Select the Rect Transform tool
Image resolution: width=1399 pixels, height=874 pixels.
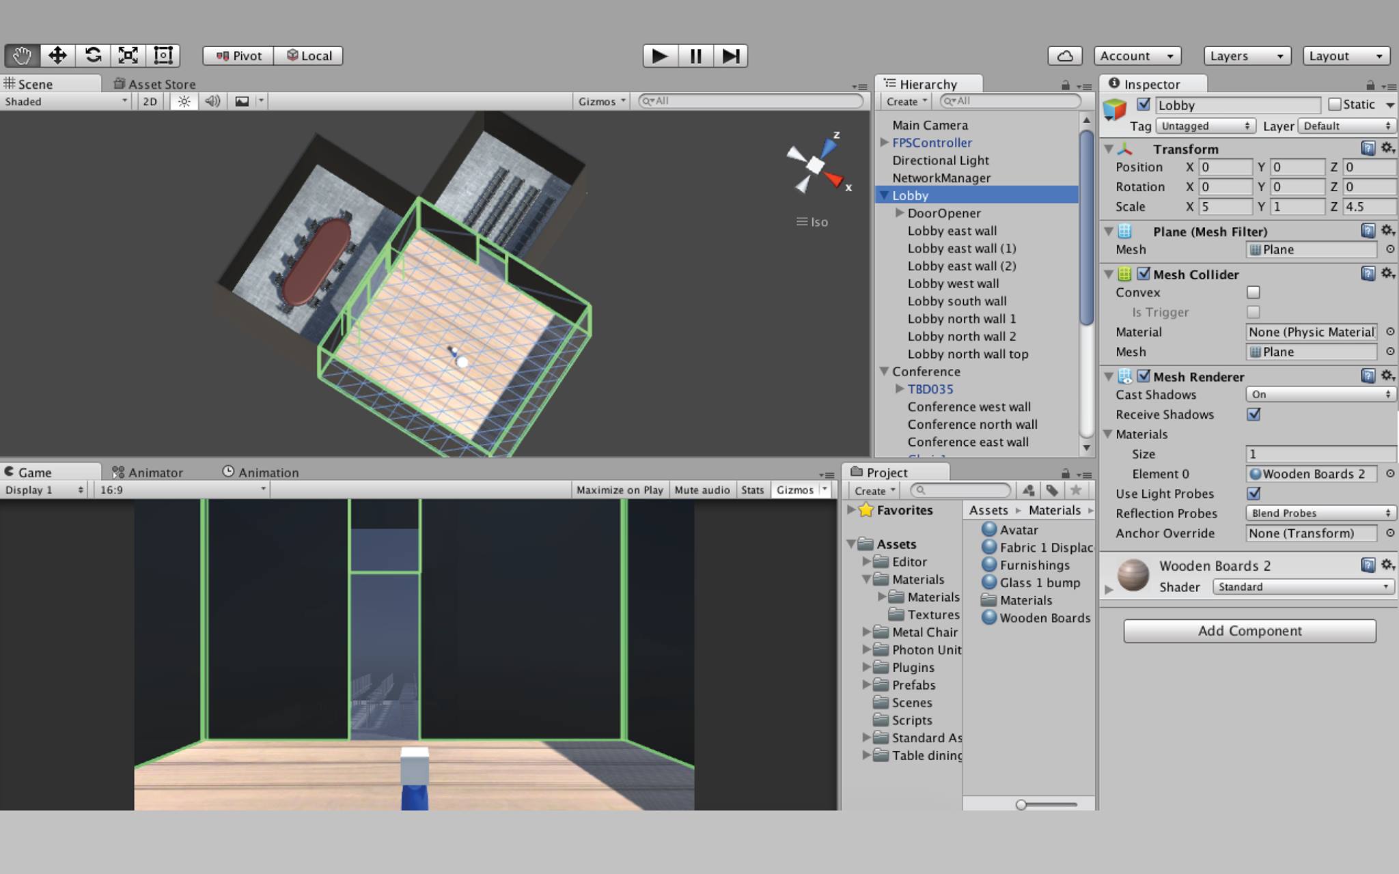tap(163, 55)
